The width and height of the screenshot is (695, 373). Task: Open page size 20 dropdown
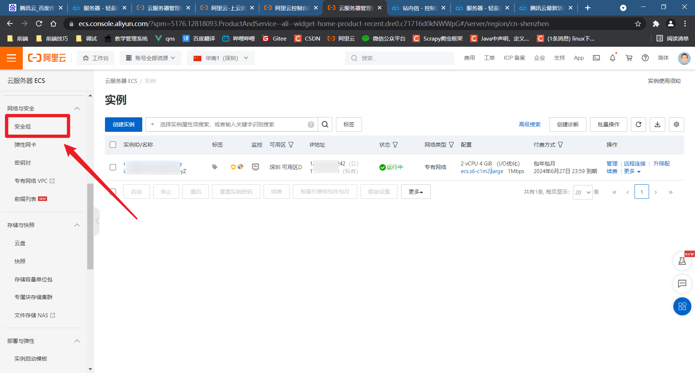(583, 192)
